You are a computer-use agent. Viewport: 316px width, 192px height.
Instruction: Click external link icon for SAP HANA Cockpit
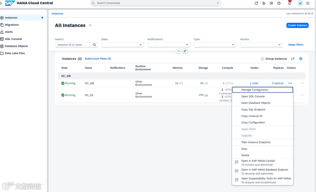237,162
